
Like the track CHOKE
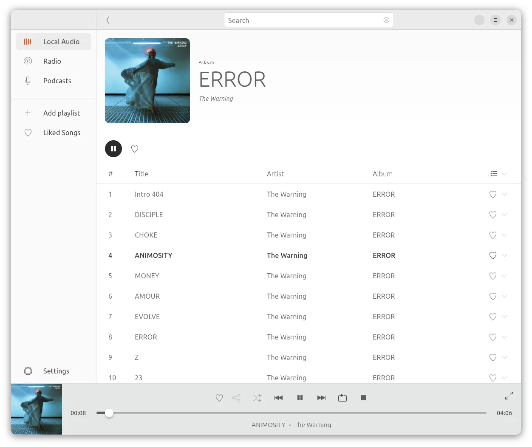(492, 235)
